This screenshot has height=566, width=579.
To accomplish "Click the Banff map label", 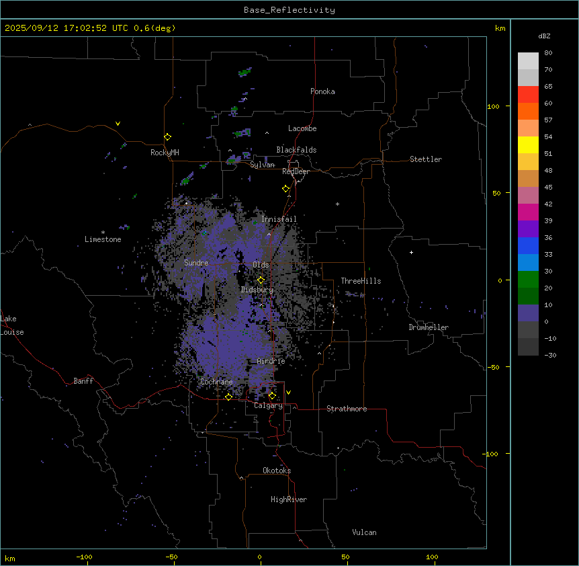I will pos(83,381).
